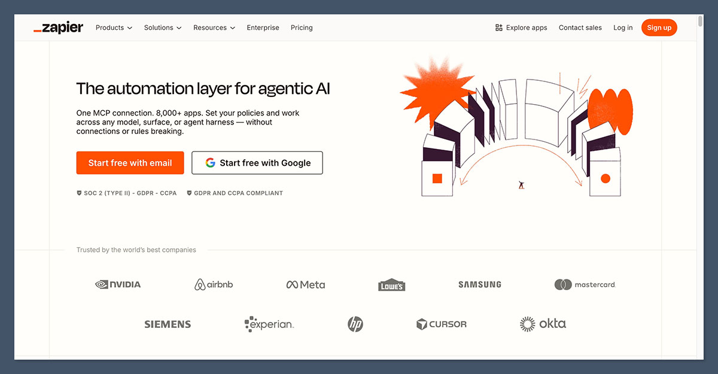718x374 pixels.
Task: Expand the Resources dropdown menu
Action: click(x=214, y=28)
